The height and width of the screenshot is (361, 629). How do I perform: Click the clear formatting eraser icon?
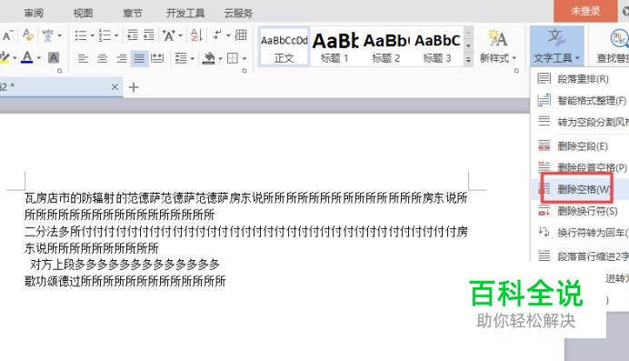coord(28,35)
